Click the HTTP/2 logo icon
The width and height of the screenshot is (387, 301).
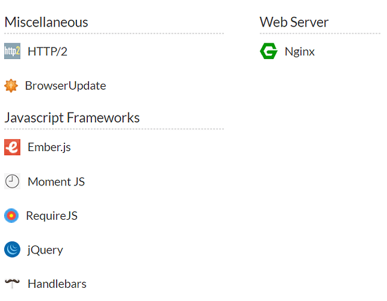pos(12,51)
